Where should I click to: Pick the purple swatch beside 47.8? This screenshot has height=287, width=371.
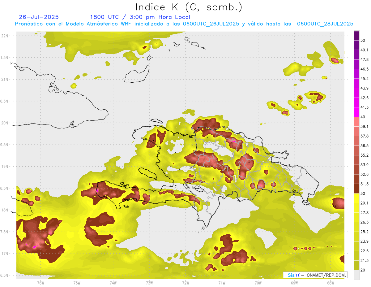(357, 55)
